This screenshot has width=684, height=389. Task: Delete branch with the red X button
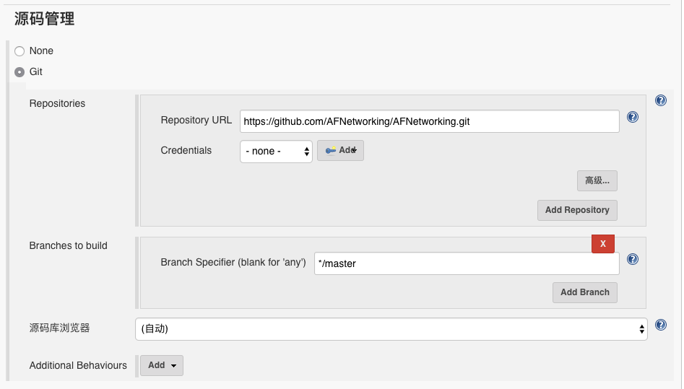click(603, 244)
